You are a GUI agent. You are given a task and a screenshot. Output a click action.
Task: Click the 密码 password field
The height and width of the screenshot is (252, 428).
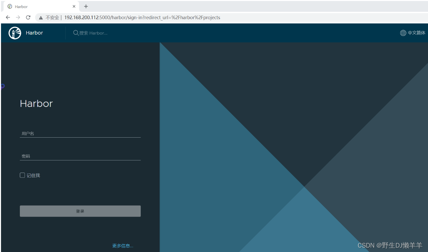point(80,156)
